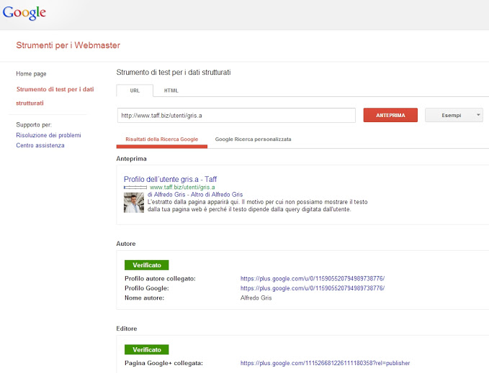Open 'di Alfredo Gris' author link

[166, 195]
